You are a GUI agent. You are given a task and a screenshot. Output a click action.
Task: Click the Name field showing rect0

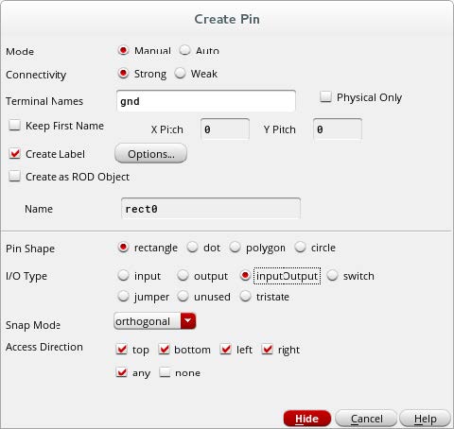(211, 209)
